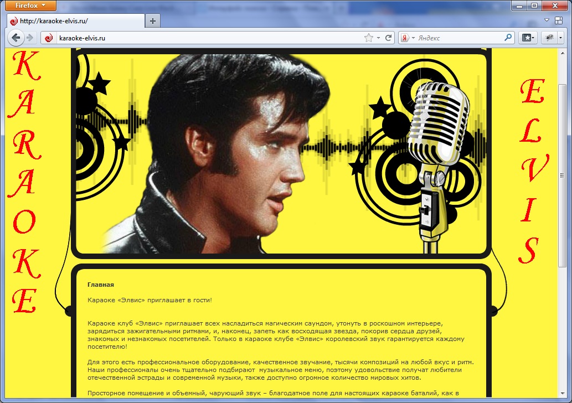
Task: Click line starting Просторное помещение и объемный
Action: pos(273,393)
